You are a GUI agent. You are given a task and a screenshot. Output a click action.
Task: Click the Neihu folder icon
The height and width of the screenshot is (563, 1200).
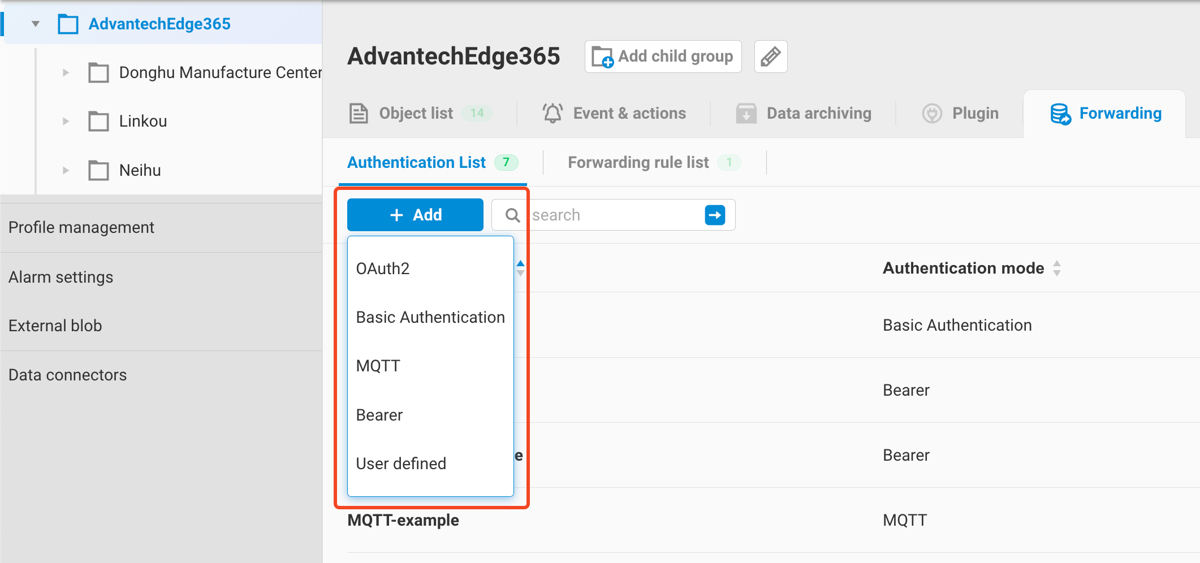(x=98, y=170)
